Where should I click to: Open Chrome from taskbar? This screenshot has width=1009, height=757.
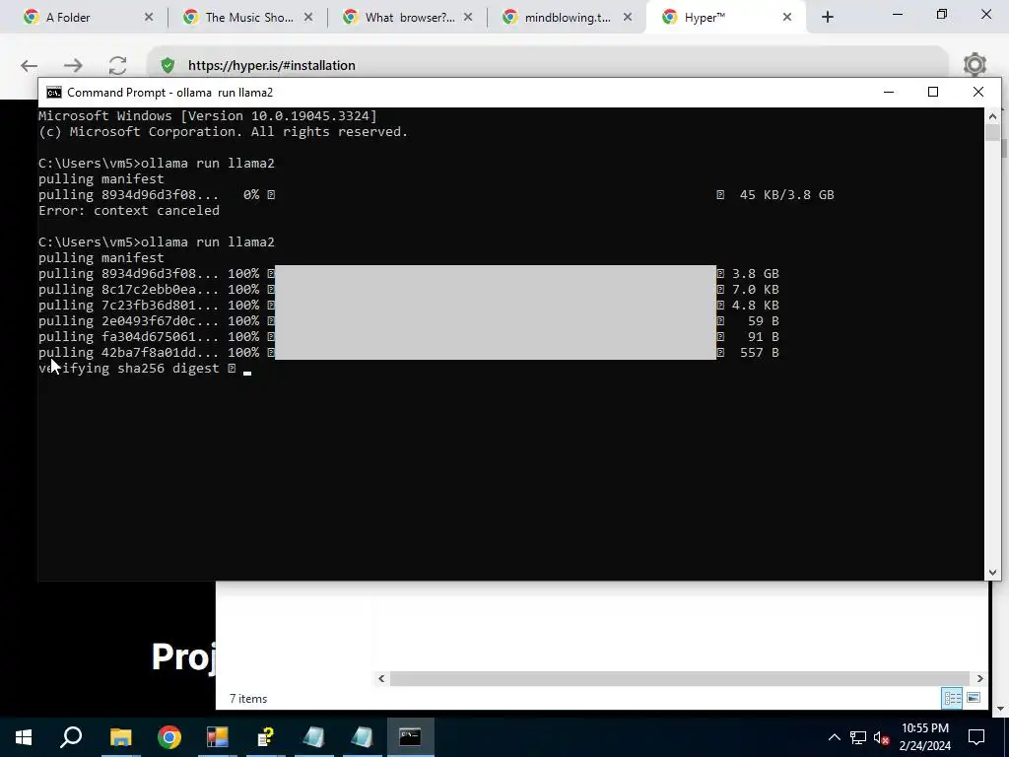(x=169, y=737)
